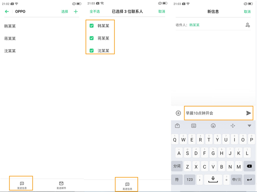Tap the green plus icon in OPPO header
This screenshot has height=192, width=257.
tap(76, 12)
